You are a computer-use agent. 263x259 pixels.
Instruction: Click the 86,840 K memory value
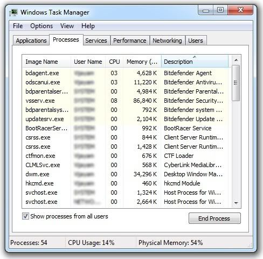click(x=145, y=101)
